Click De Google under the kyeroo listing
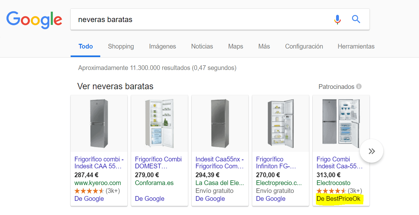Image resolution: width=419 pixels, height=215 pixels. click(89, 199)
